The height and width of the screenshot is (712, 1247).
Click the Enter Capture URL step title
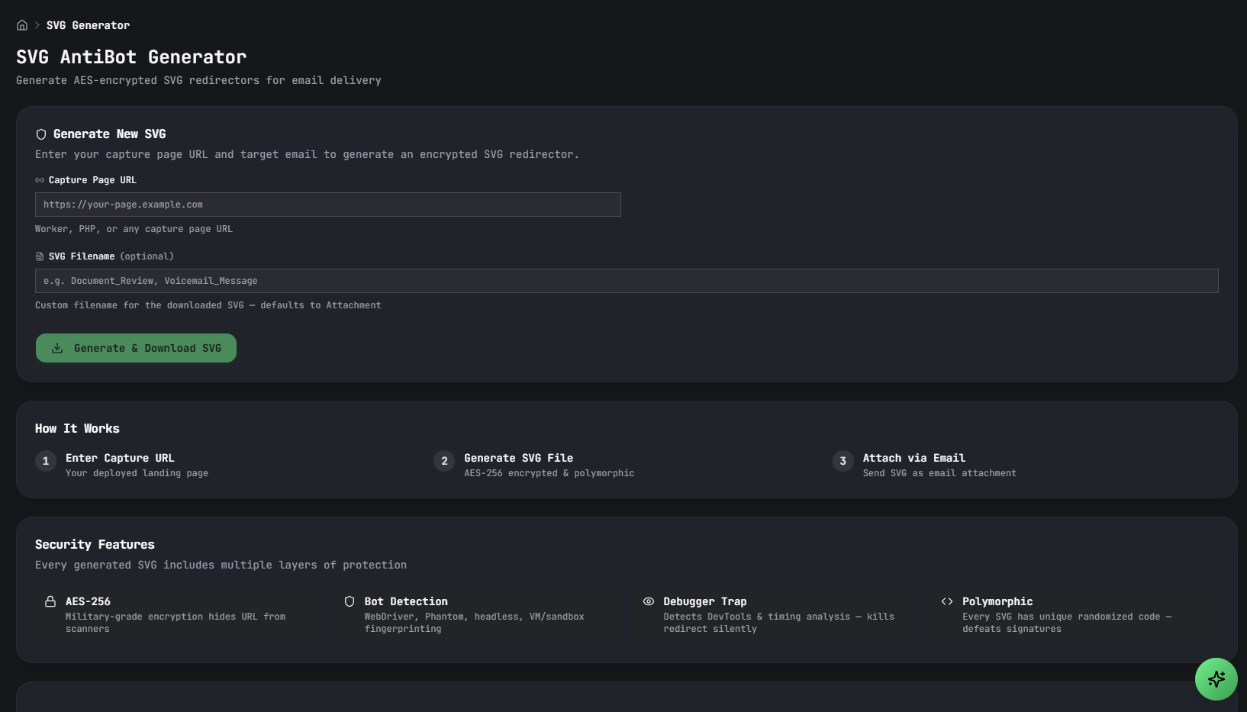[x=120, y=458]
